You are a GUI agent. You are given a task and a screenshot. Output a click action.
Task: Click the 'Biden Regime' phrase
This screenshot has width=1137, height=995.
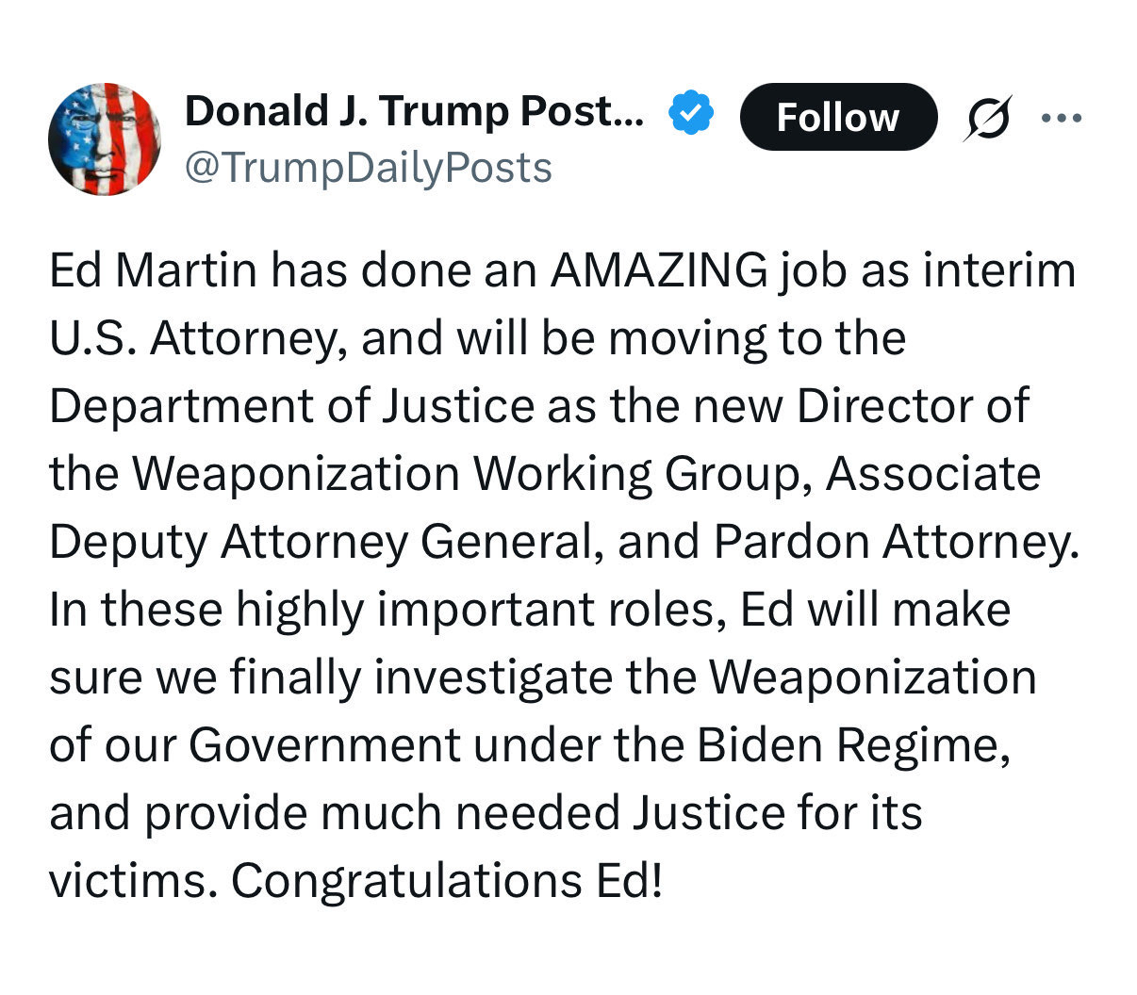[x=854, y=745]
